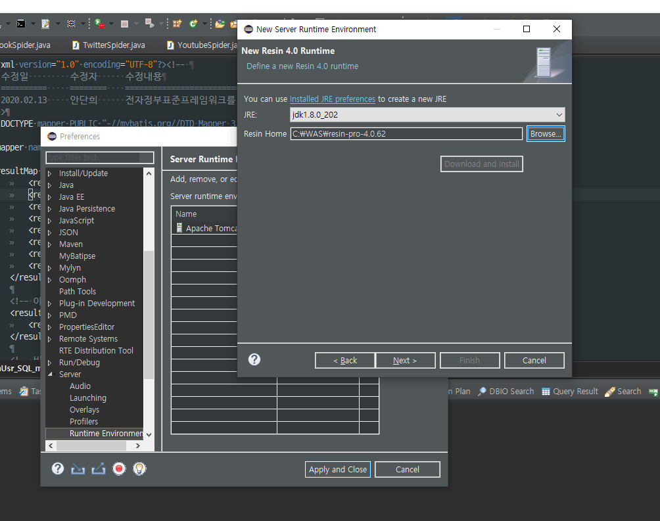Click the lightbulb tips icon
660x521 pixels.
[139, 468]
